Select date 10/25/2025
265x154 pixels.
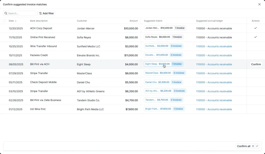(x=16, y=46)
